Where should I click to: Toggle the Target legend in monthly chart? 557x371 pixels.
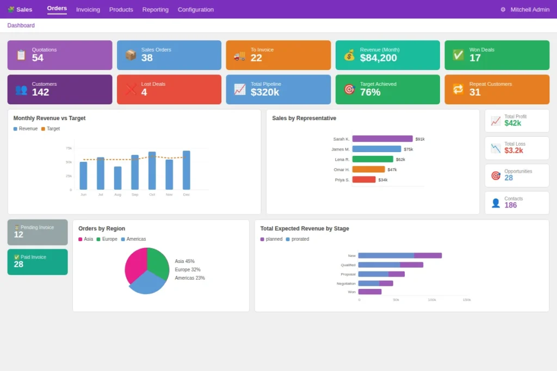[51, 129]
